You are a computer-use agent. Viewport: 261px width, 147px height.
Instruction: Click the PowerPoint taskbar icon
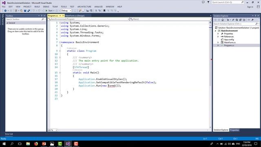coord(44,144)
